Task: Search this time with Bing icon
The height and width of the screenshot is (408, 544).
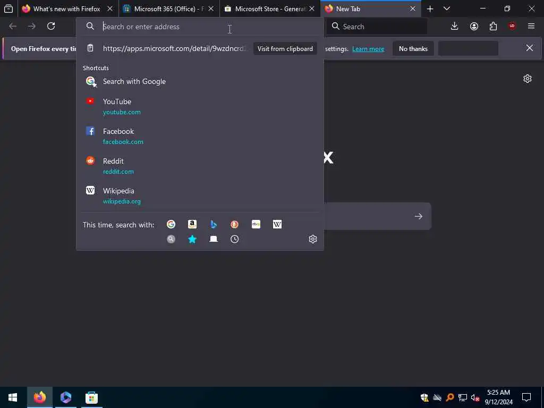Action: (214, 225)
